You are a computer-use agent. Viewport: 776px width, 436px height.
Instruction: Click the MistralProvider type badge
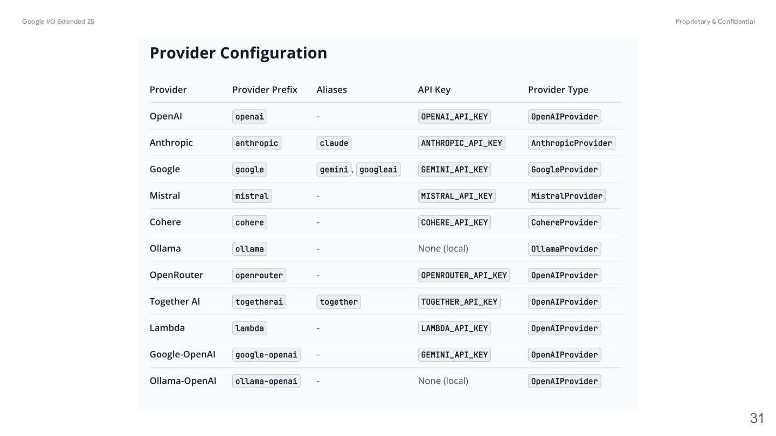tap(566, 195)
